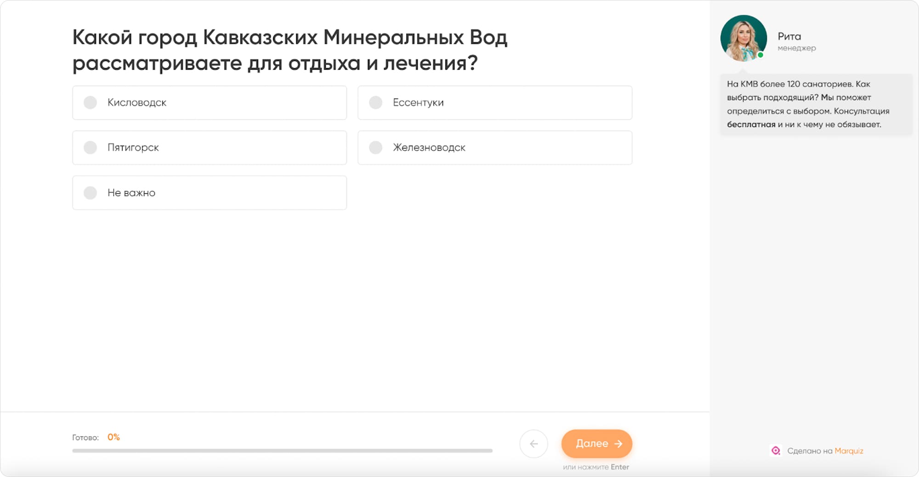Image resolution: width=919 pixels, height=477 pixels.
Task: Click the Marquiz logo icon
Action: tap(777, 451)
